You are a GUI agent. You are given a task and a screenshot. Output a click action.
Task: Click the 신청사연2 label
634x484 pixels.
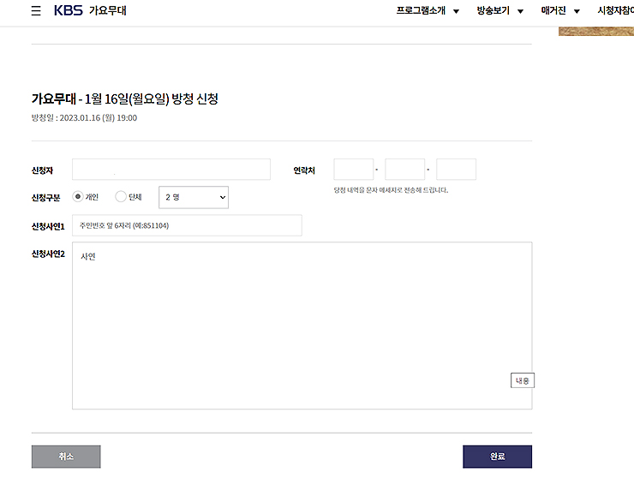(48, 254)
